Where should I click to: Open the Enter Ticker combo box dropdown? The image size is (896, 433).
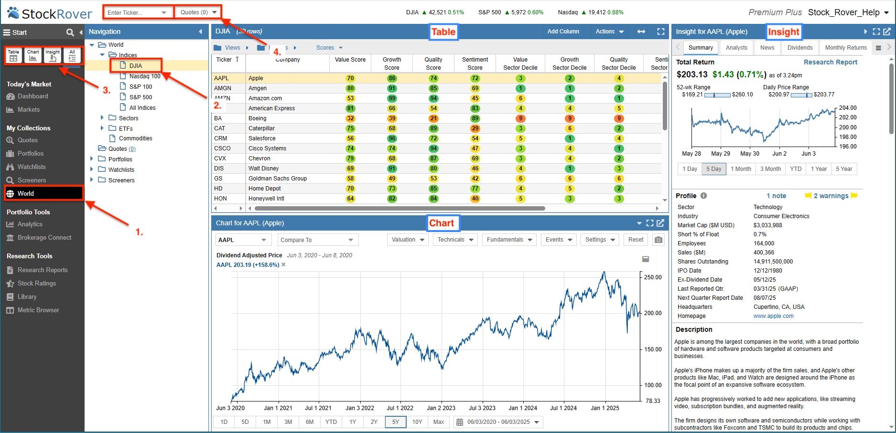tap(164, 12)
